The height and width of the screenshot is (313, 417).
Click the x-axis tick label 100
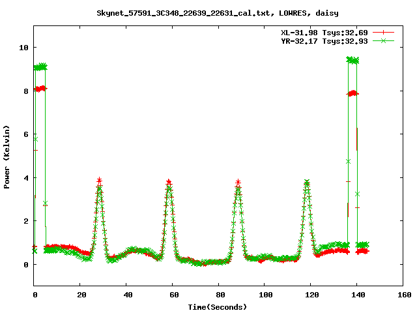[266, 295]
